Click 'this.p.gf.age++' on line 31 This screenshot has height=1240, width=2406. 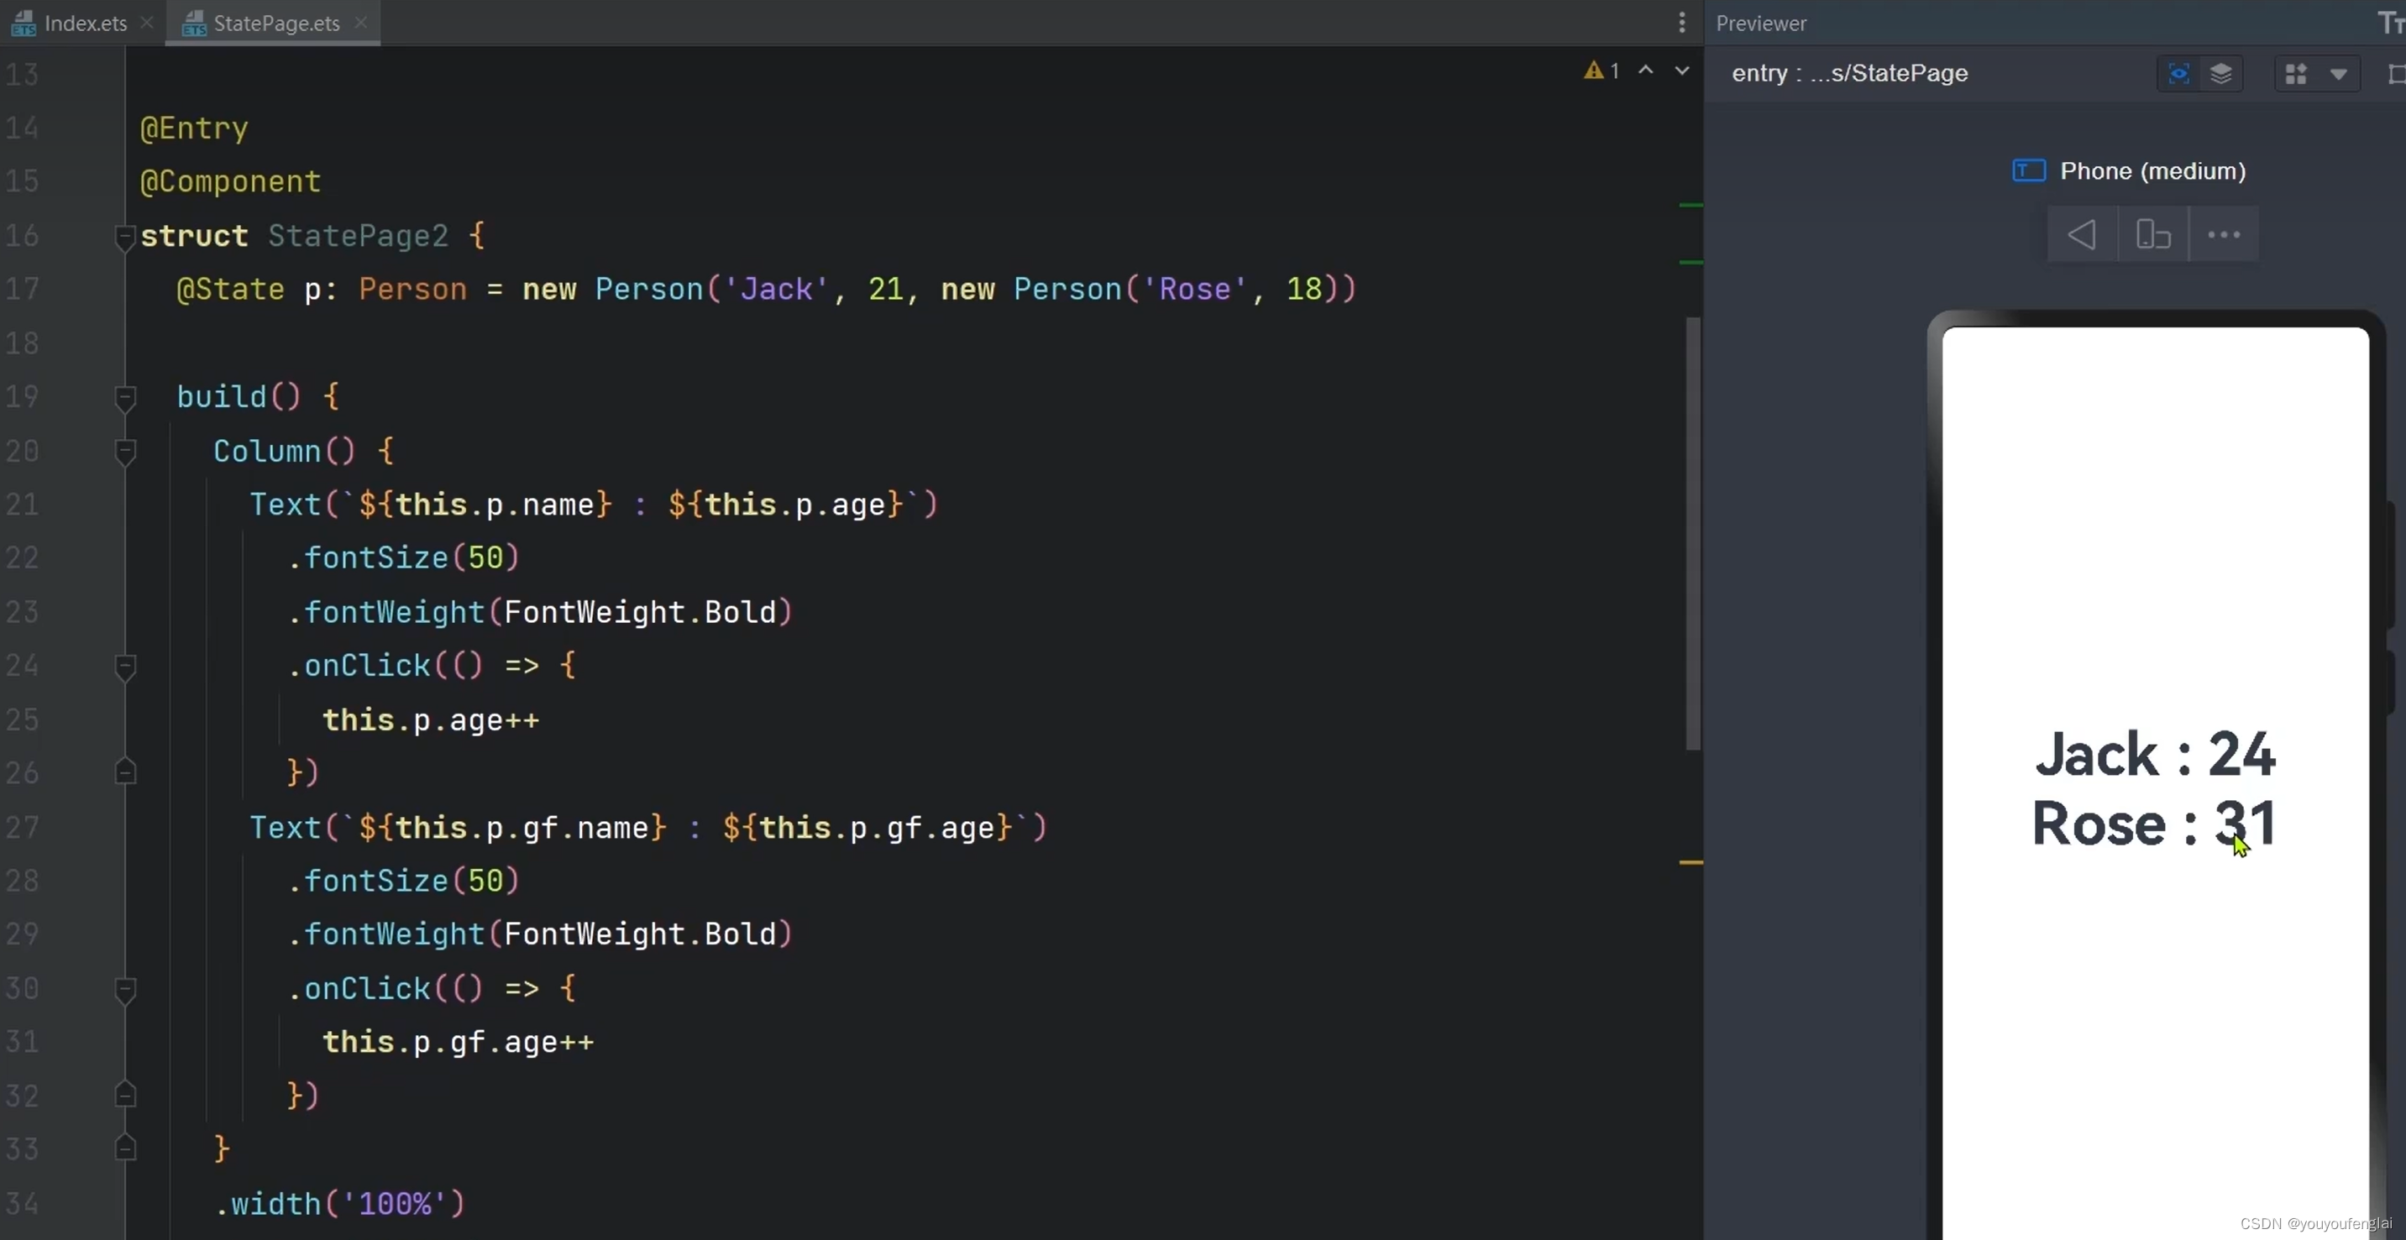459,1042
